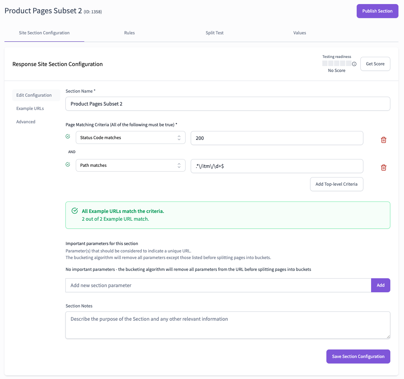Image resolution: width=404 pixels, height=379 pixels.
Task: Click green check beside Status Code criterion
Action: tap(68, 137)
